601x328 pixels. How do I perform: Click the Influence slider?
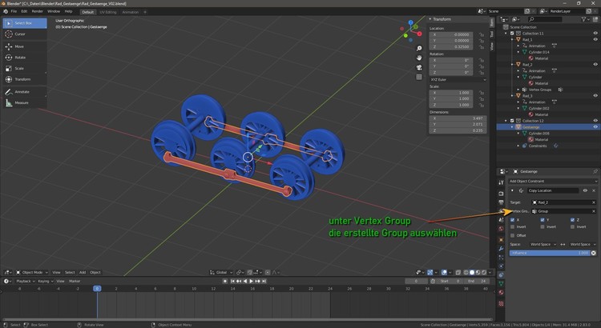(549, 253)
